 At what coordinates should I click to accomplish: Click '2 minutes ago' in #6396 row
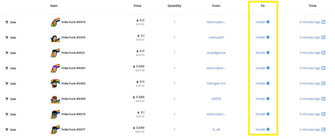310,99
